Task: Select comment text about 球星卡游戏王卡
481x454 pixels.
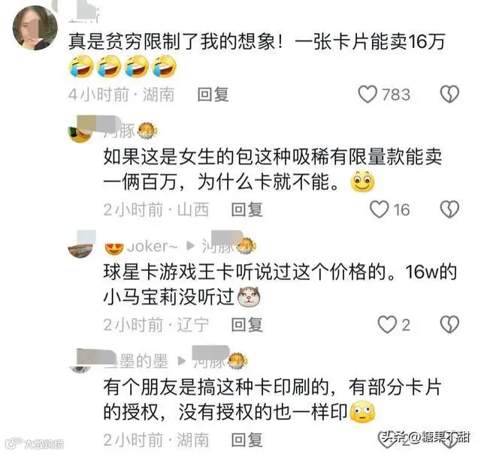Action: tap(280, 284)
